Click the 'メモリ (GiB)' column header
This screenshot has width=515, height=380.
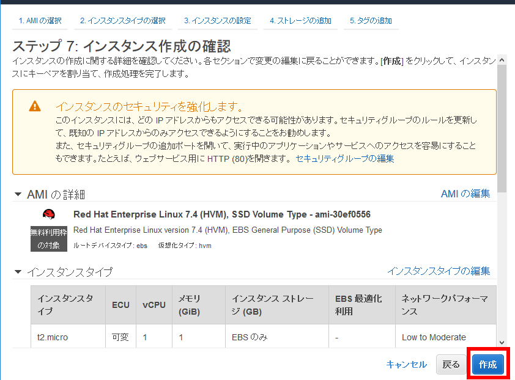point(199,305)
